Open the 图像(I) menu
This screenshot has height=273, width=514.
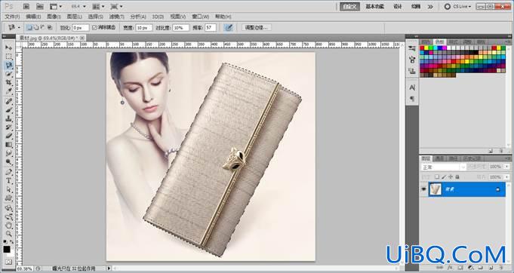(54, 17)
